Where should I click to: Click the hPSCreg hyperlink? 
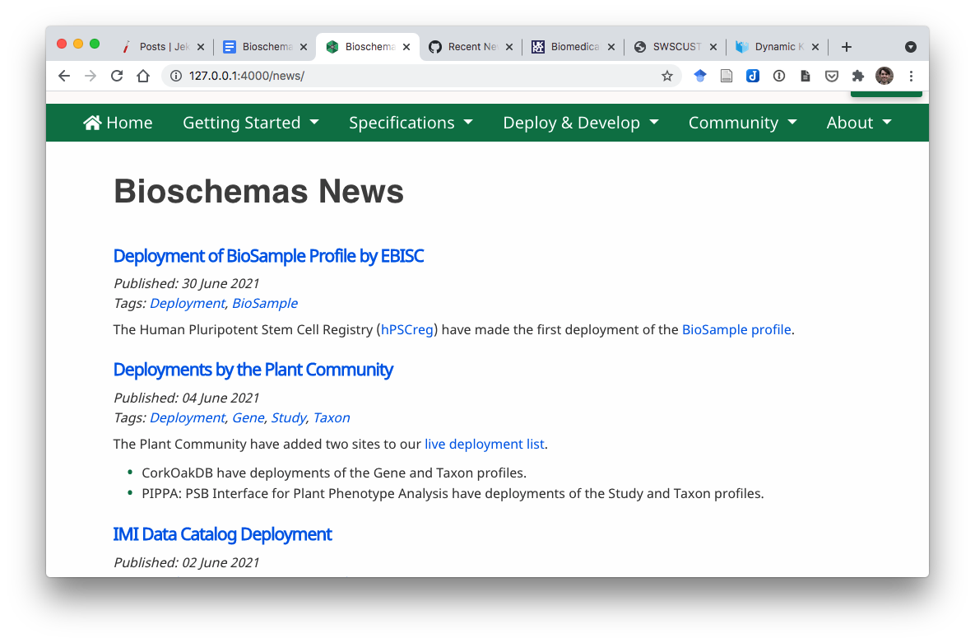[x=406, y=329]
